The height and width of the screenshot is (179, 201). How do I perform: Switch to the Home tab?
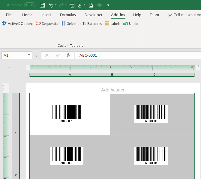coord(27,15)
